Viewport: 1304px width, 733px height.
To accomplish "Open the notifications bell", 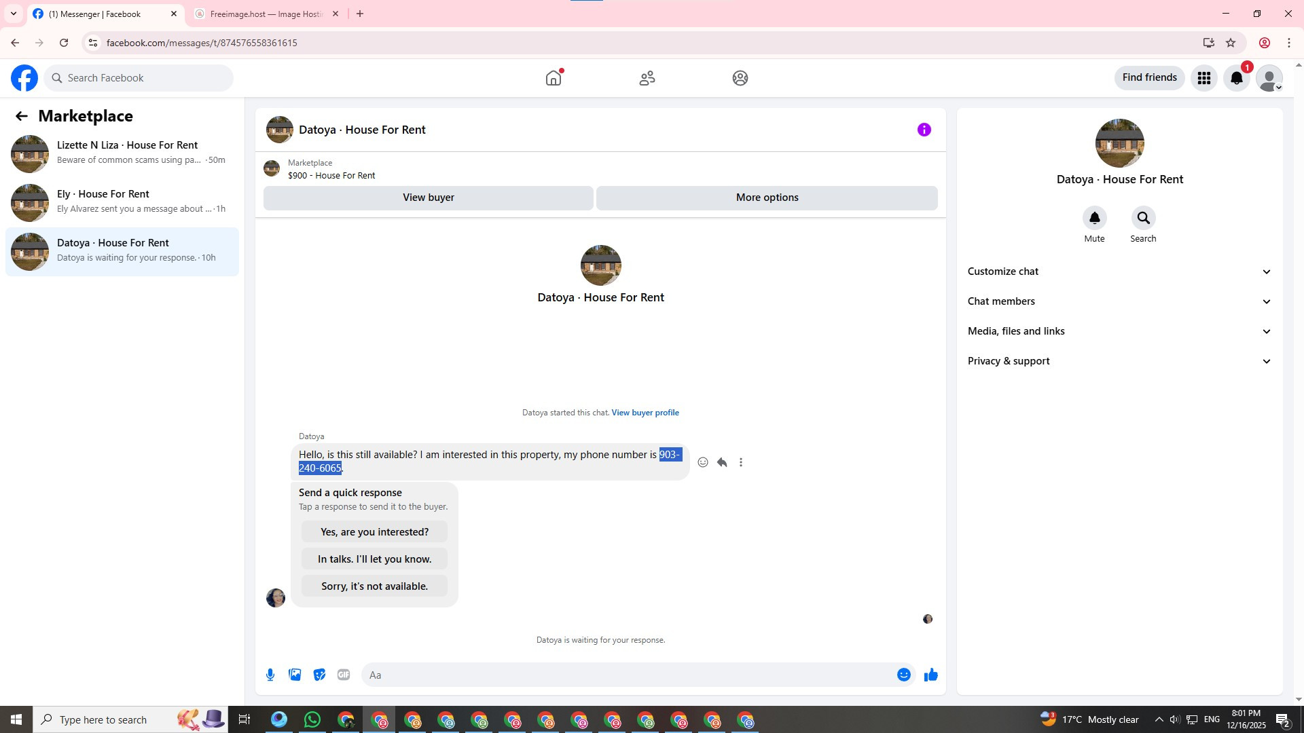I will tap(1237, 78).
